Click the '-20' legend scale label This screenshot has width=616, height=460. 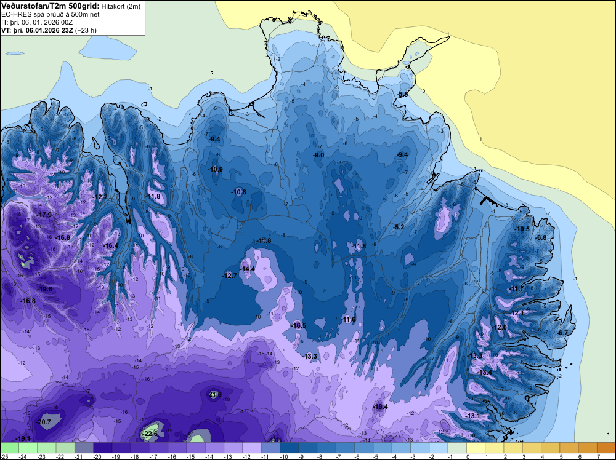pyautogui.click(x=97, y=456)
